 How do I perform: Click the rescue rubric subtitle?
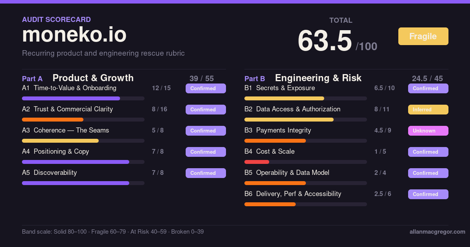pyautogui.click(x=103, y=53)
